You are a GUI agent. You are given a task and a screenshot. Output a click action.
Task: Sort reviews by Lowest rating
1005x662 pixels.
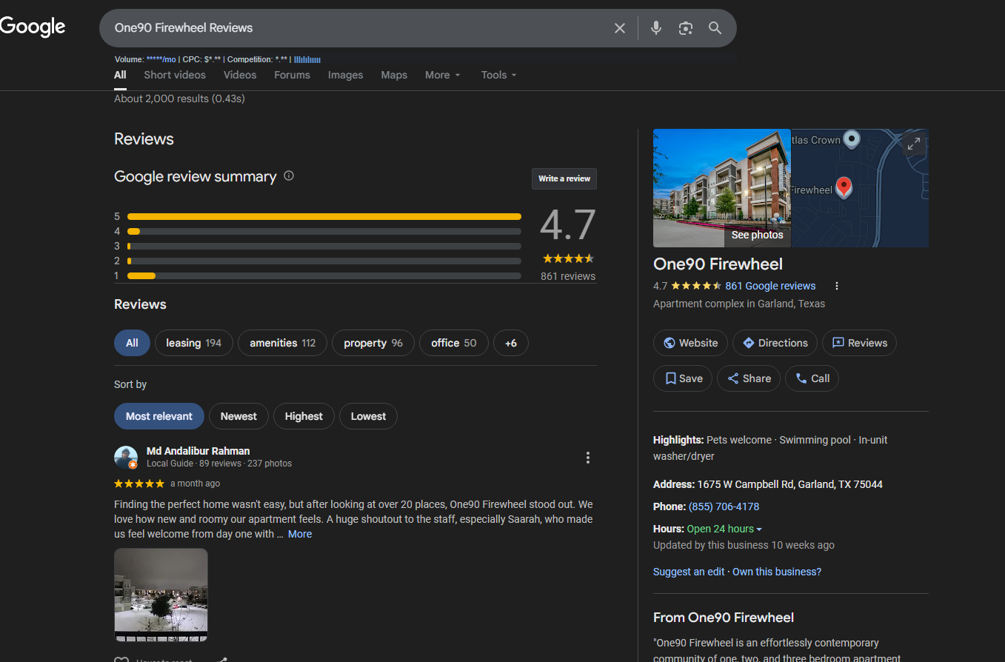point(368,416)
